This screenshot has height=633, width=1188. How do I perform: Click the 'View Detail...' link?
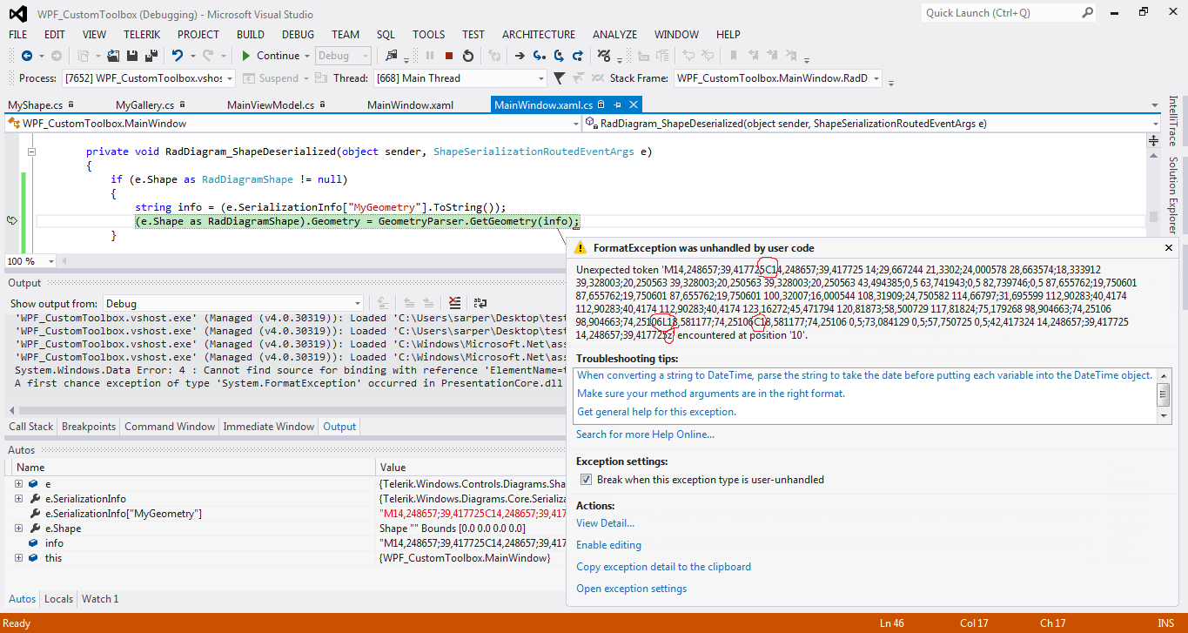coord(606,523)
